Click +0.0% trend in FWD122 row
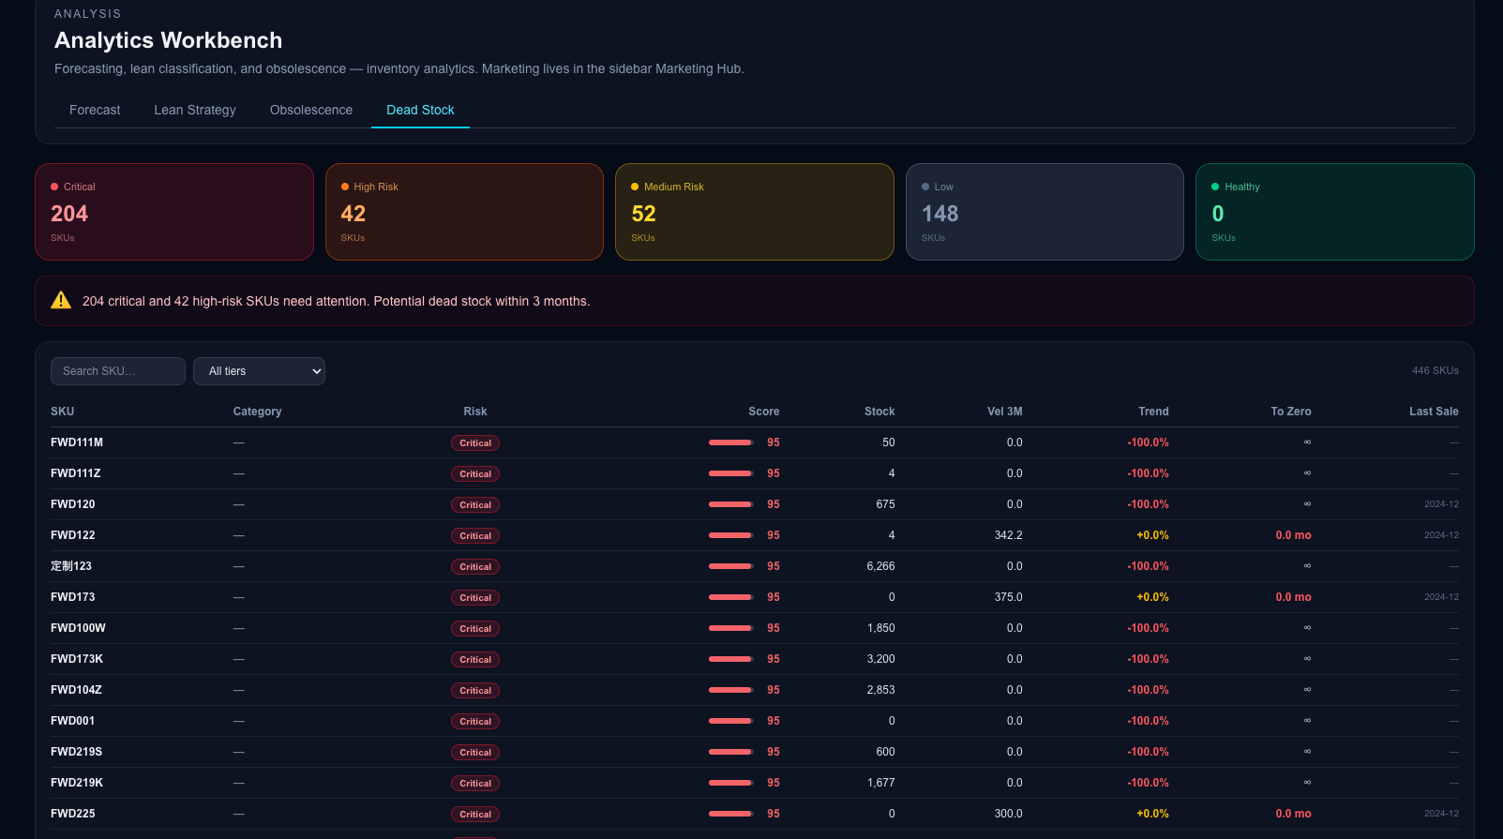The width and height of the screenshot is (1503, 839). 1152,535
